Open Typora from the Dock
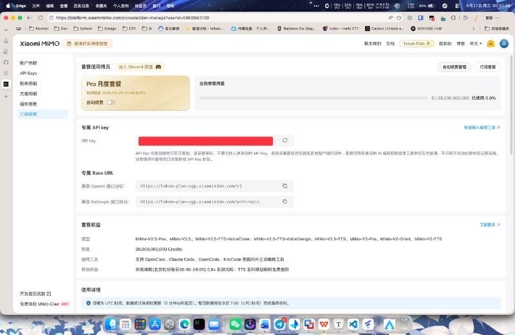 (339, 325)
